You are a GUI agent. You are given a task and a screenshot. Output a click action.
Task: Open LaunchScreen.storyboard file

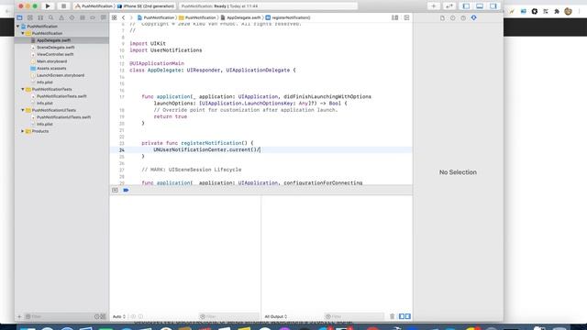[61, 75]
